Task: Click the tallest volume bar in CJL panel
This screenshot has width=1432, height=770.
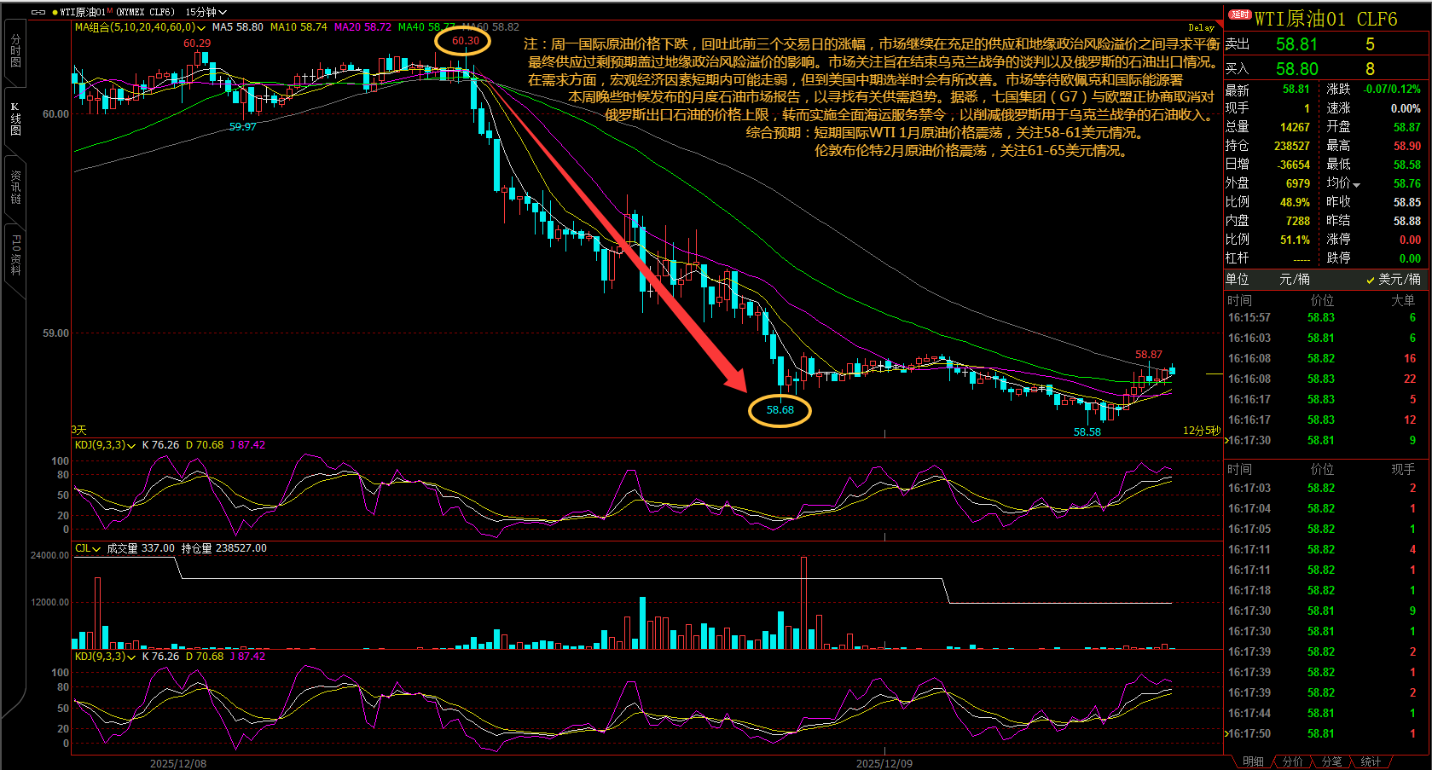Action: click(x=803, y=602)
